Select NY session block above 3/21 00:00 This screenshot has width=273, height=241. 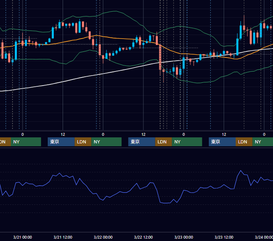[26, 142]
